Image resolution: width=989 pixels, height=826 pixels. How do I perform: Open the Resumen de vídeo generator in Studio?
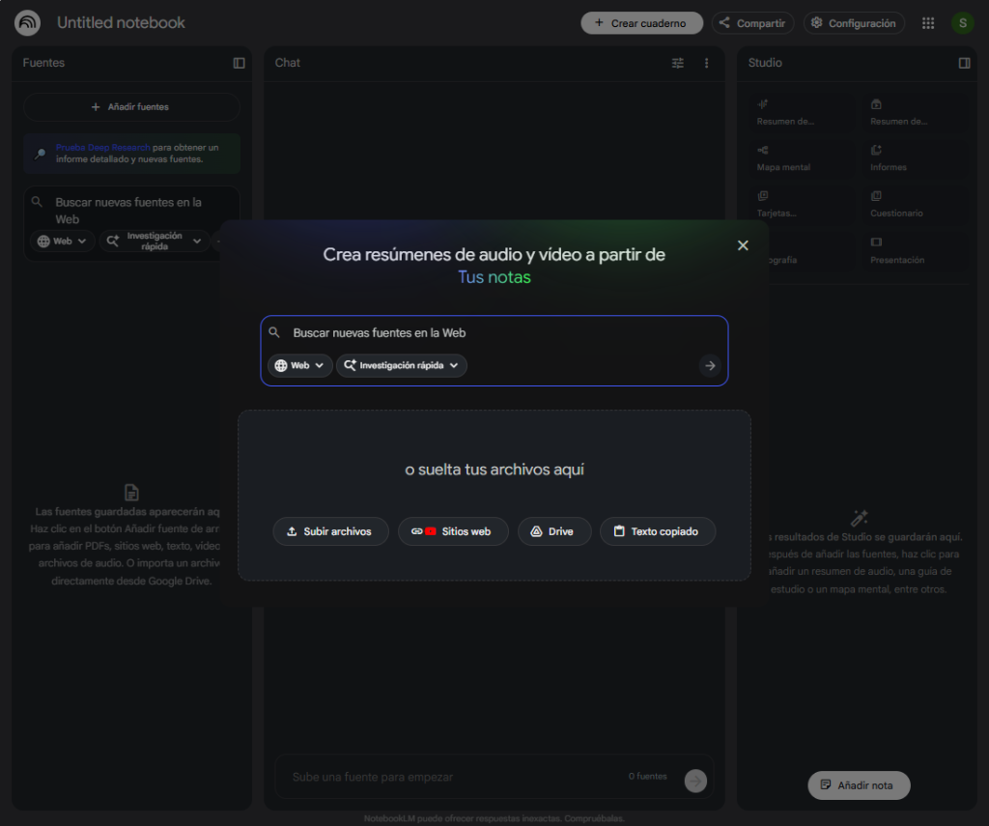coord(916,111)
